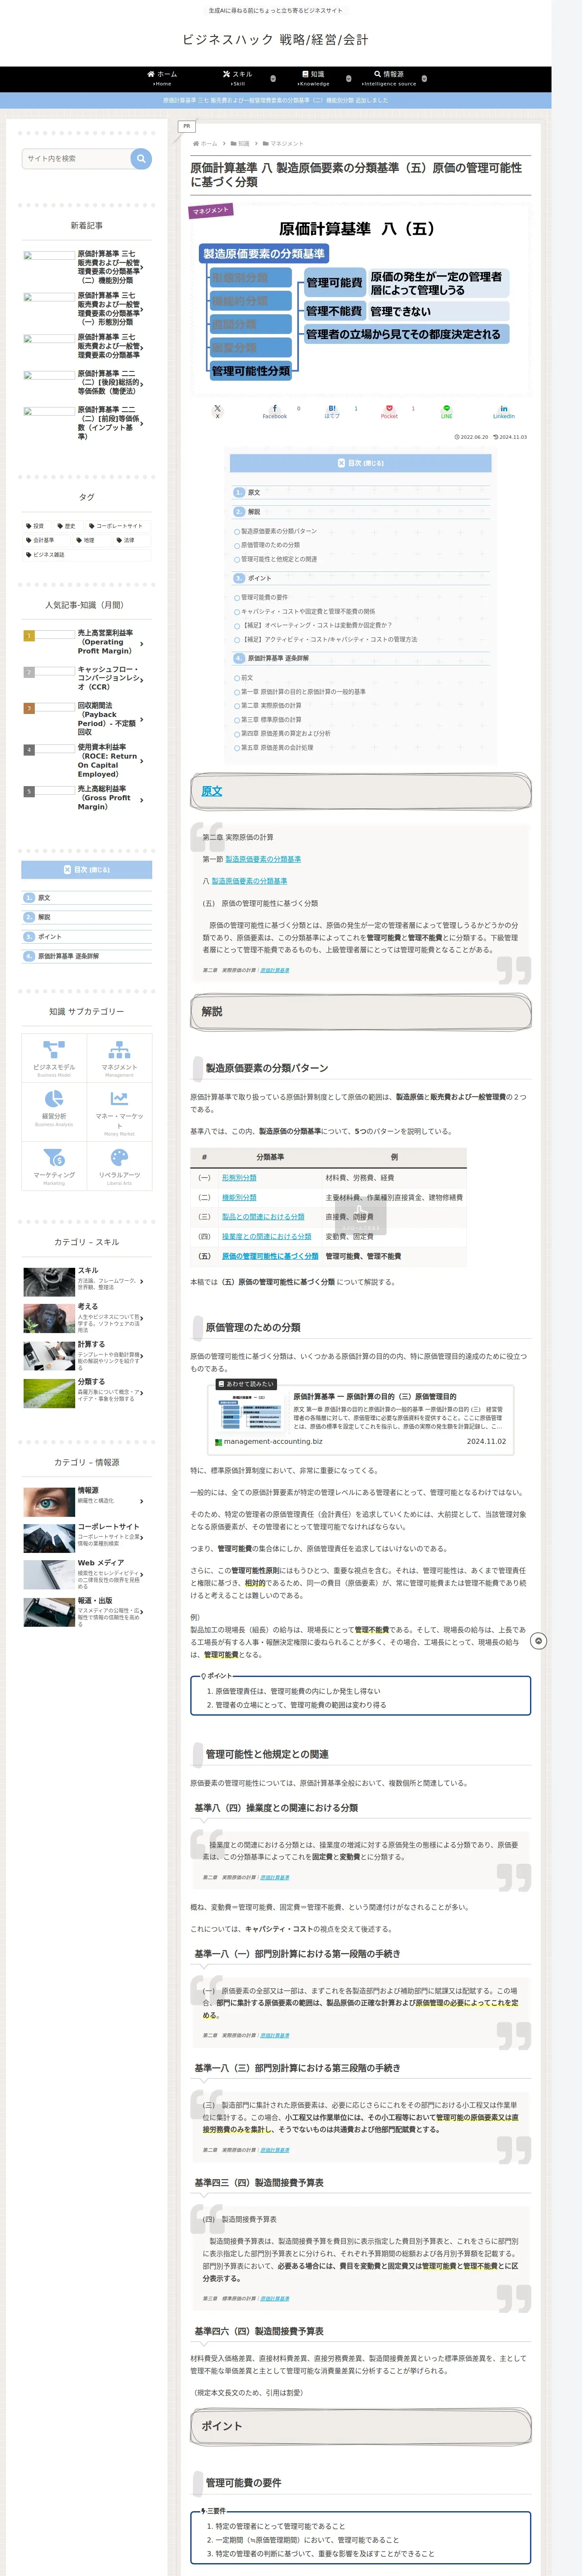
Task: Open popular article 回収期間法 (Payback Period)
Action: tap(87, 719)
